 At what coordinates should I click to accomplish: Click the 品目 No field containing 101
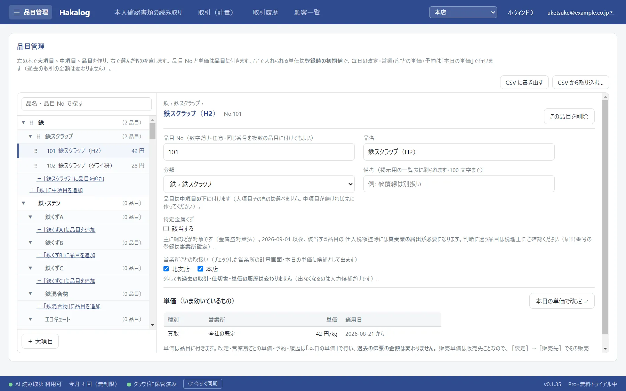click(259, 152)
